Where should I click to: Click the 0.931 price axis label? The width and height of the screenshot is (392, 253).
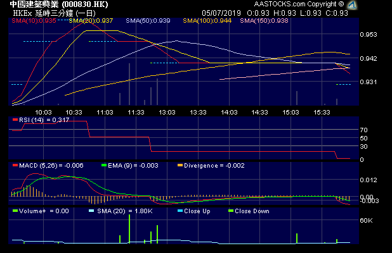pyautogui.click(x=369, y=82)
